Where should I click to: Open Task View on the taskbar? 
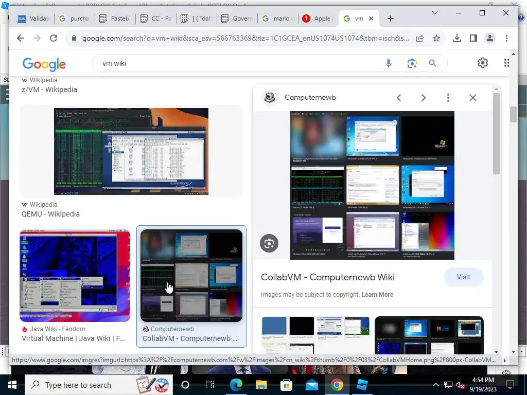point(210,385)
